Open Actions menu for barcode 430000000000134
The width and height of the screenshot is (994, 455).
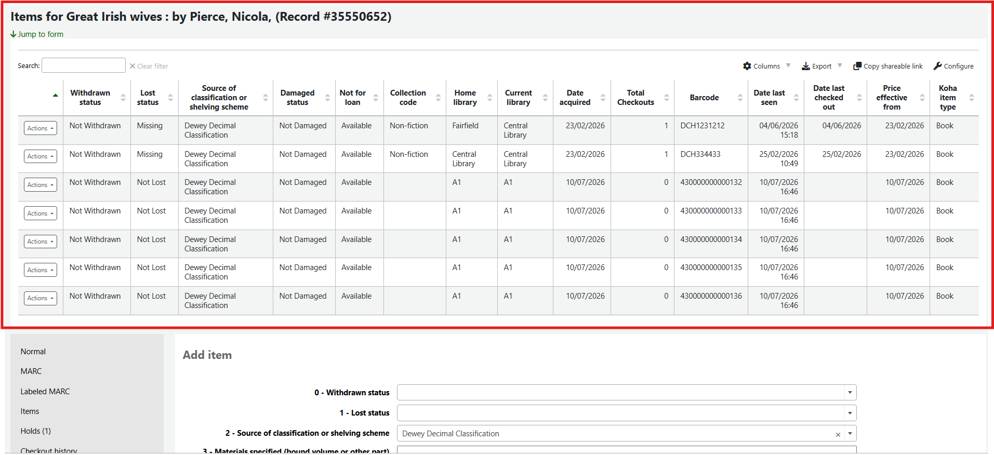click(x=41, y=242)
